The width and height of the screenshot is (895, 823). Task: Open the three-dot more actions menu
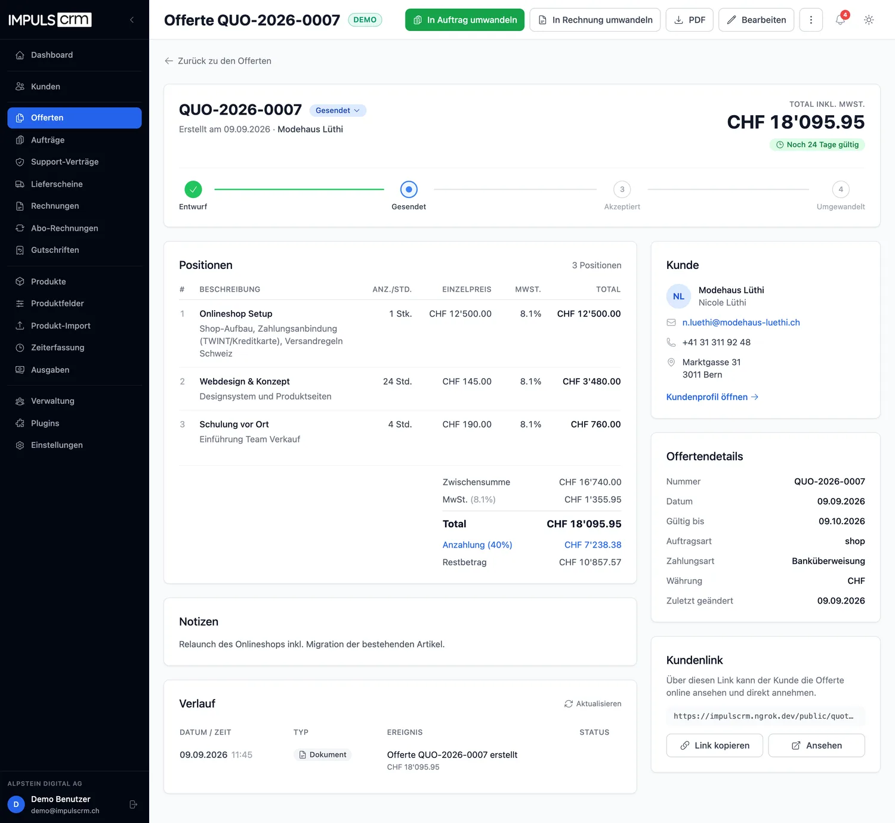811,20
